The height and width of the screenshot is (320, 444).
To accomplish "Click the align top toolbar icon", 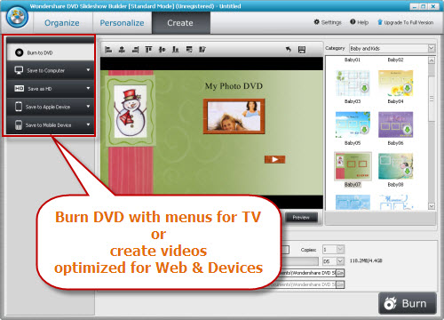I will point(148,50).
